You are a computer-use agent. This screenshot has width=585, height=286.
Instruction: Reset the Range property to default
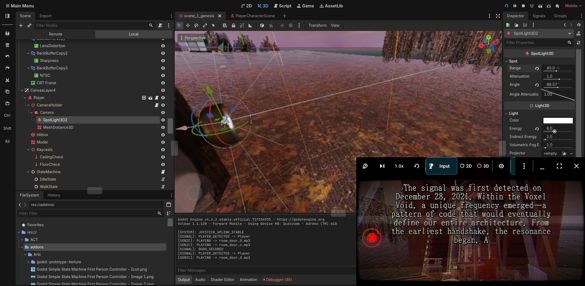pyautogui.click(x=537, y=68)
